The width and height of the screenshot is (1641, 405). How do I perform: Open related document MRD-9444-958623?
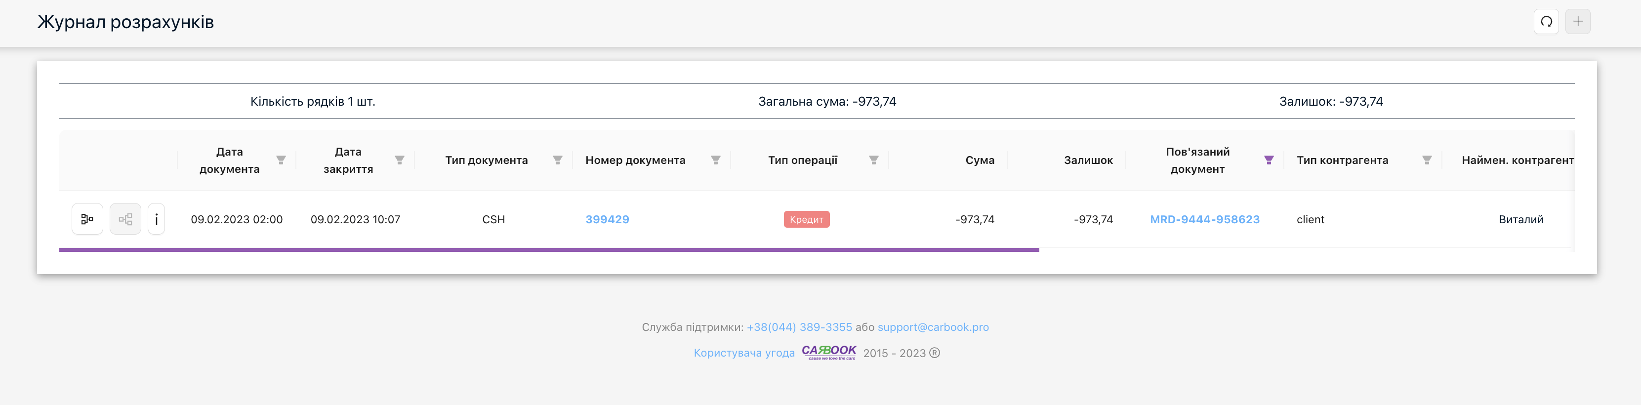[x=1204, y=219]
